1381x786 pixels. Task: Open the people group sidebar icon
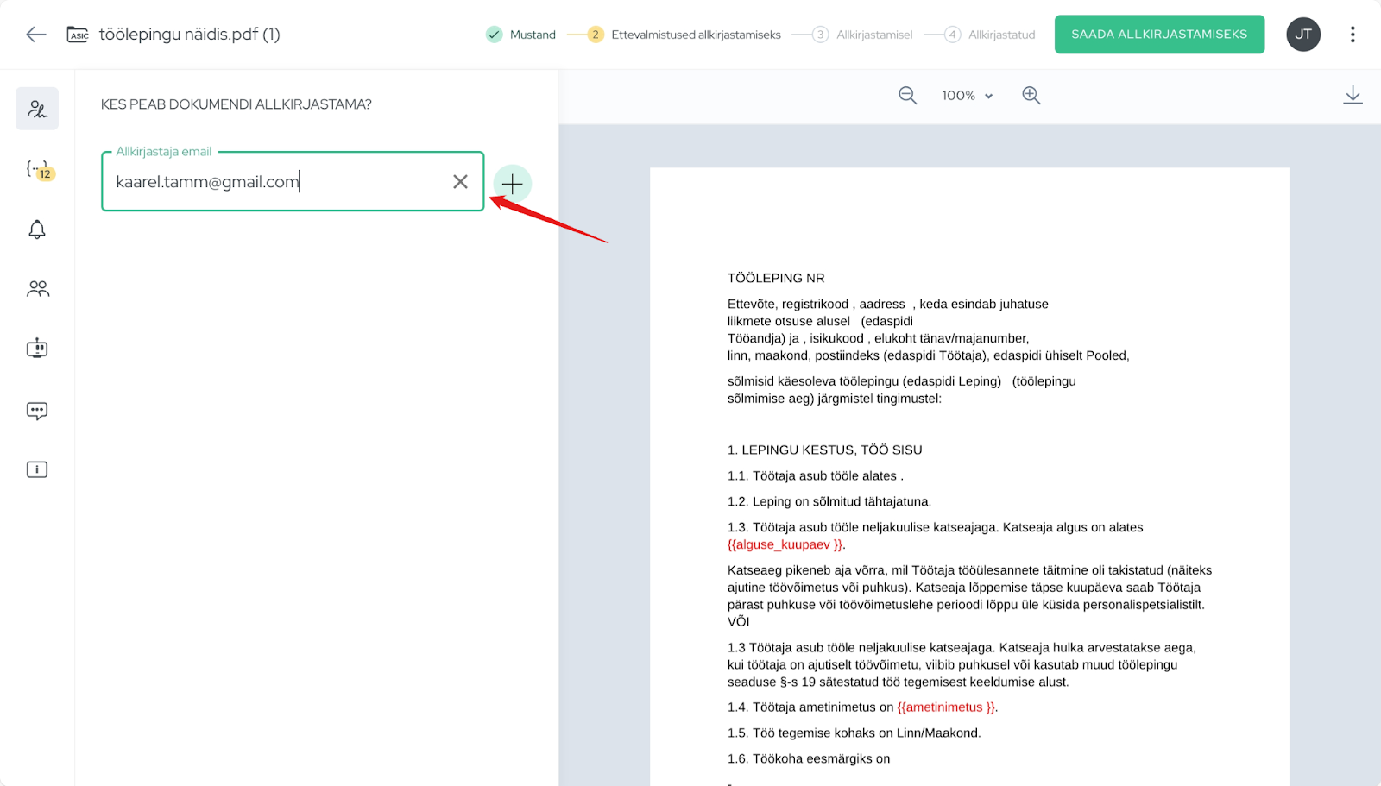click(37, 289)
